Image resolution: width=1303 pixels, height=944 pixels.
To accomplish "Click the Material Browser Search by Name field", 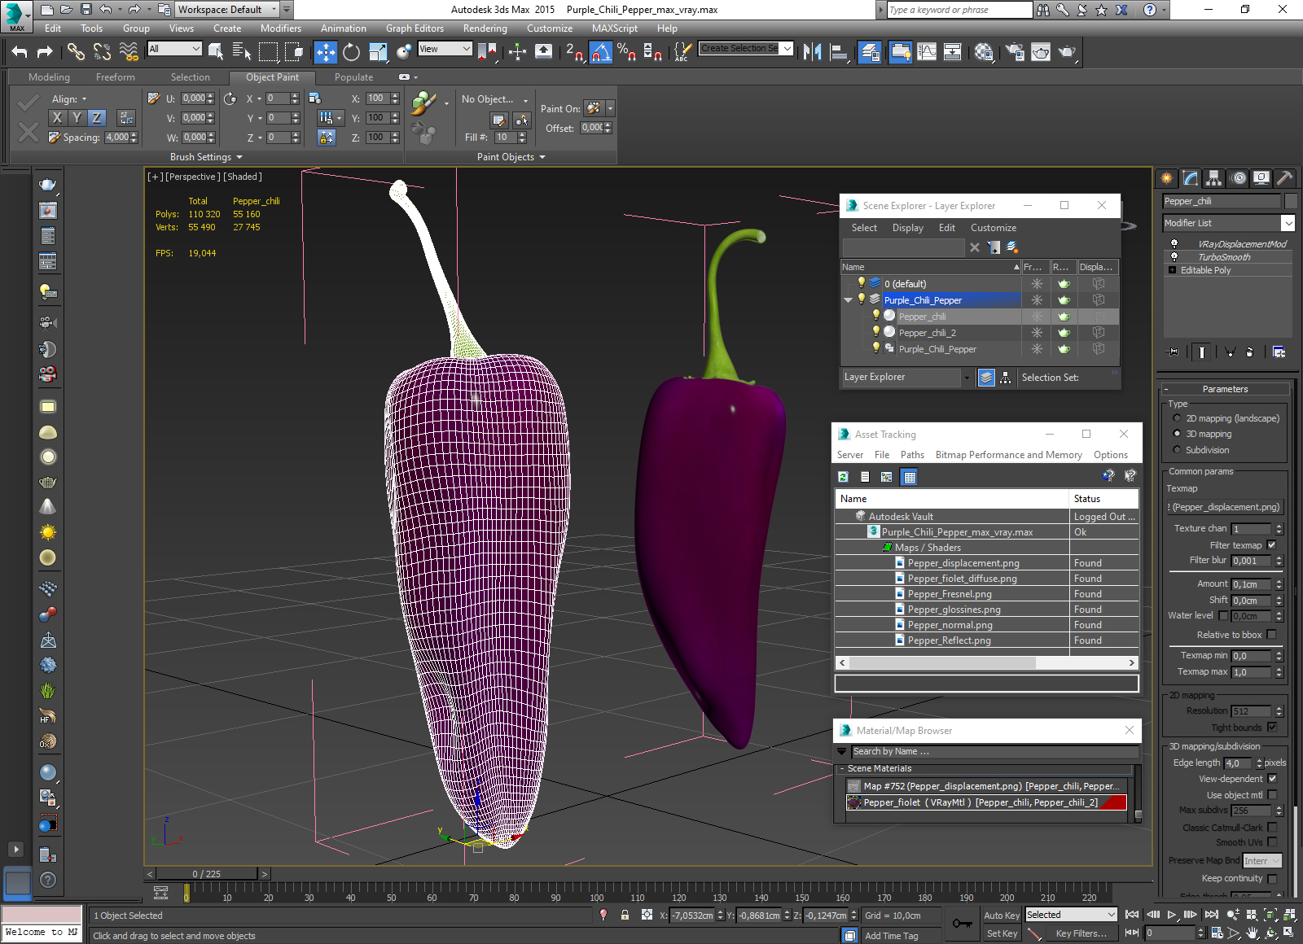I will (995, 751).
